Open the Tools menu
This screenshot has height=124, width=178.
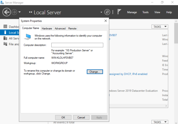coord(145,12)
